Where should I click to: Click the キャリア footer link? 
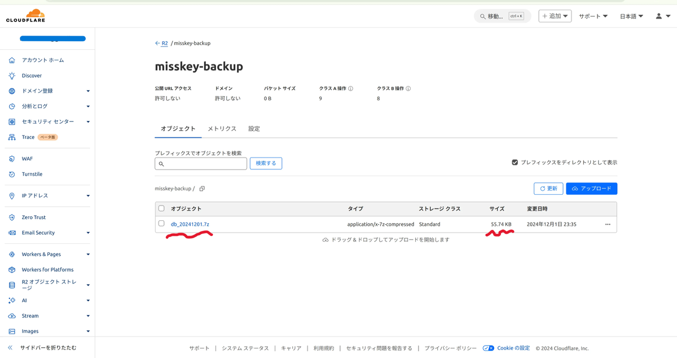291,348
